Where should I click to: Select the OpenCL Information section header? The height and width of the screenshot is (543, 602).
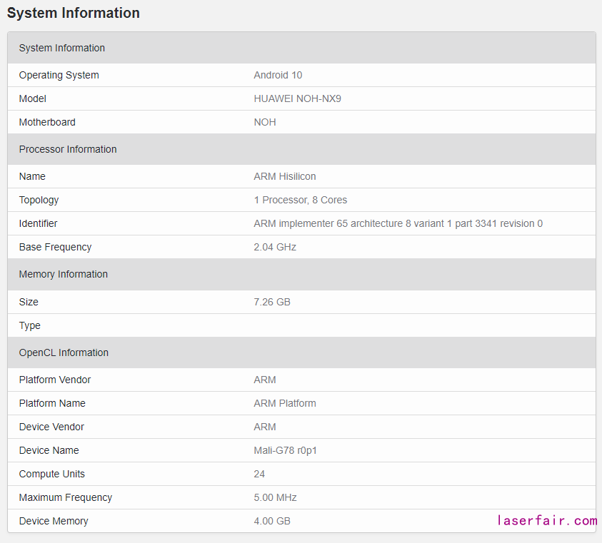coord(64,352)
